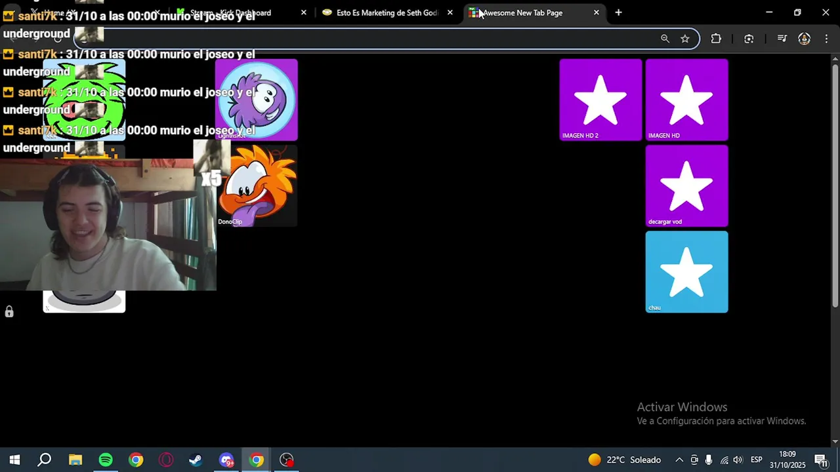Close the Awesome New Tab Page tab
Image resolution: width=840 pixels, height=472 pixels.
click(596, 12)
